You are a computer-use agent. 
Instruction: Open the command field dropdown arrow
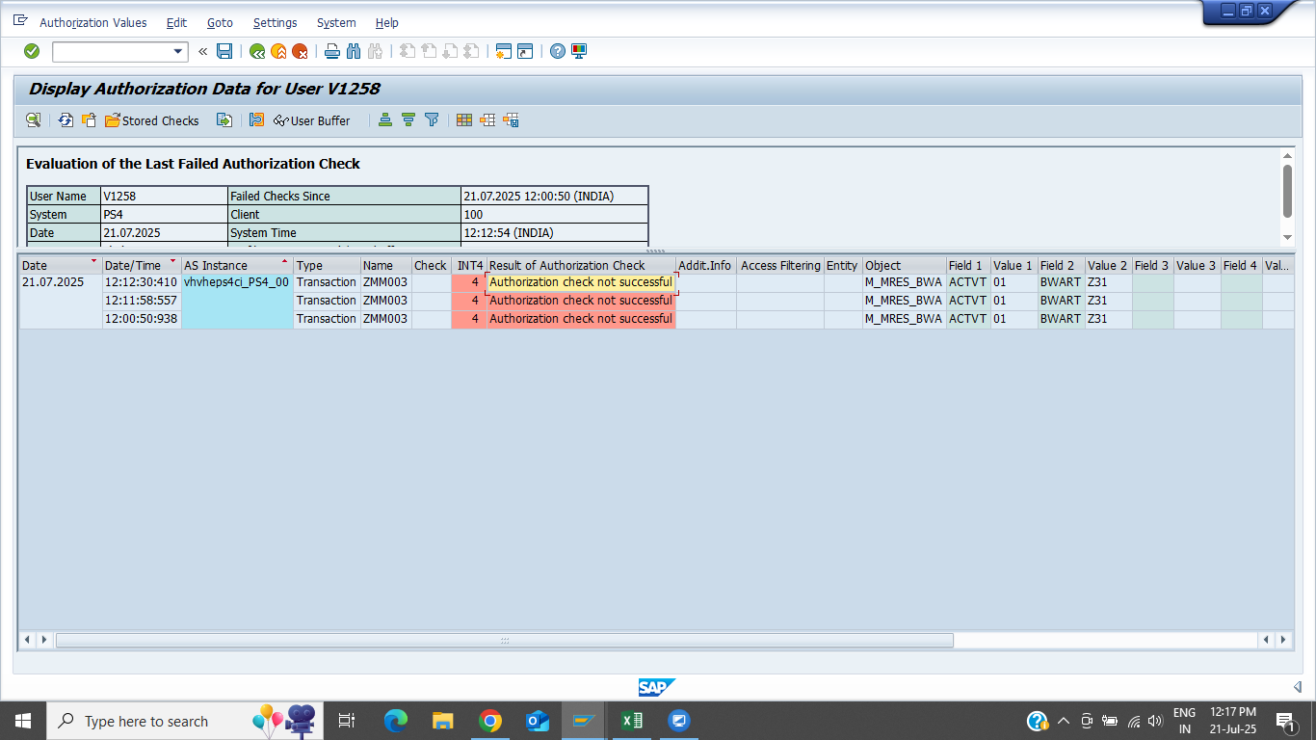[178, 51]
